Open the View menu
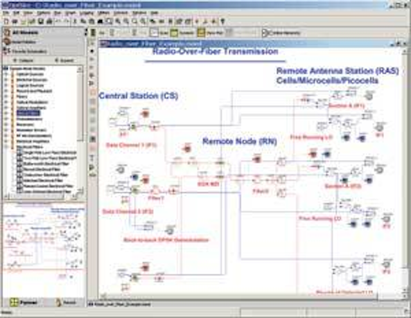Image resolution: width=411 pixels, height=318 pixels. click(x=28, y=13)
